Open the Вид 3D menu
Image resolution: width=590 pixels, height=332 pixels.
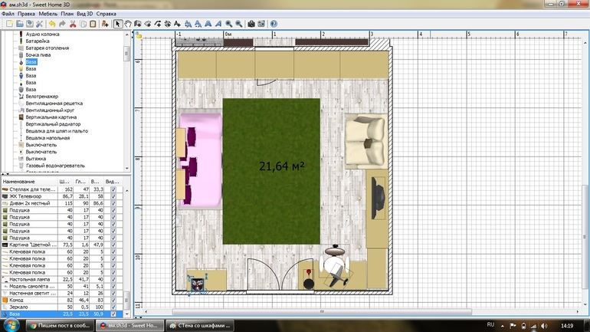tap(86, 14)
